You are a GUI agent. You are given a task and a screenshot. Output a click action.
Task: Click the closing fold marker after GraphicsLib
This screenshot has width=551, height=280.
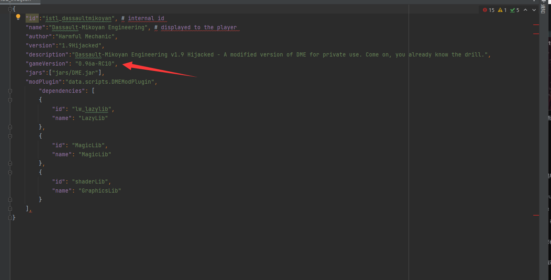(10, 200)
